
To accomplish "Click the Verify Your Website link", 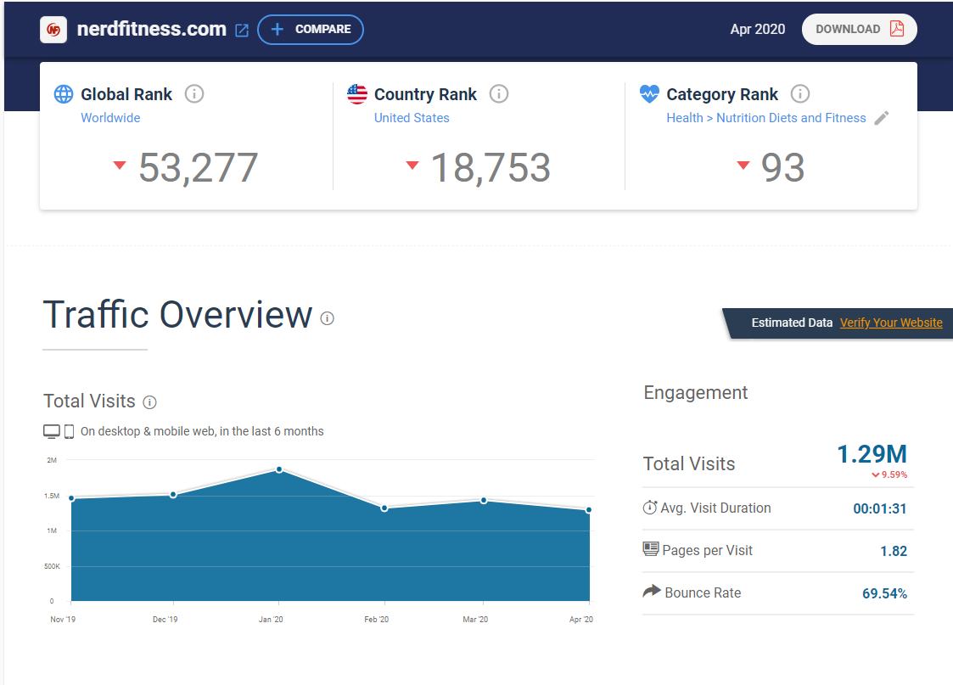I will pos(891,323).
